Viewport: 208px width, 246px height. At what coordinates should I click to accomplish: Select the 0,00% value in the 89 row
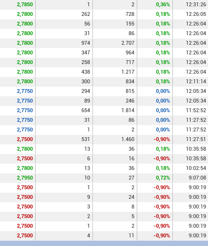(x=163, y=101)
